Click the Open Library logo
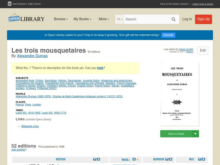This screenshot has height=165, width=220. 26,18
